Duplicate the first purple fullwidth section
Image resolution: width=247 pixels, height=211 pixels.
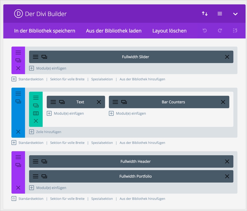coord(18,60)
